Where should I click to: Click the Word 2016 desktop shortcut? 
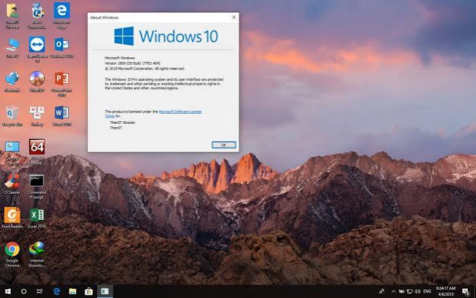(x=62, y=116)
